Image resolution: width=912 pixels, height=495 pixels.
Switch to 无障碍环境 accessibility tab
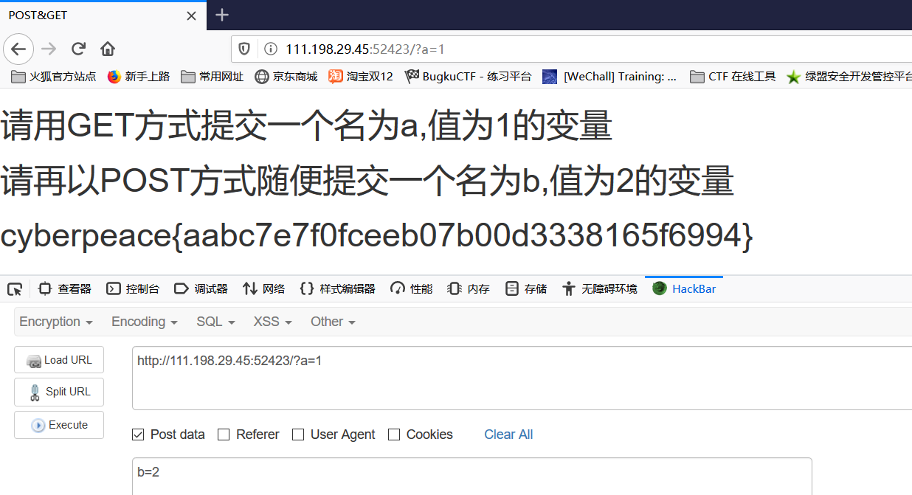598,288
